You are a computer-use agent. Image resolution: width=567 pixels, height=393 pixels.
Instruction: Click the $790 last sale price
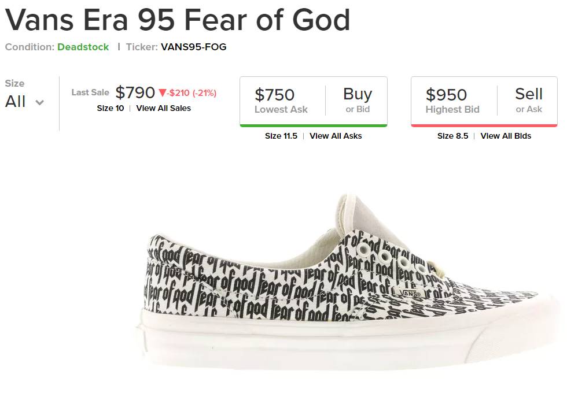[135, 92]
